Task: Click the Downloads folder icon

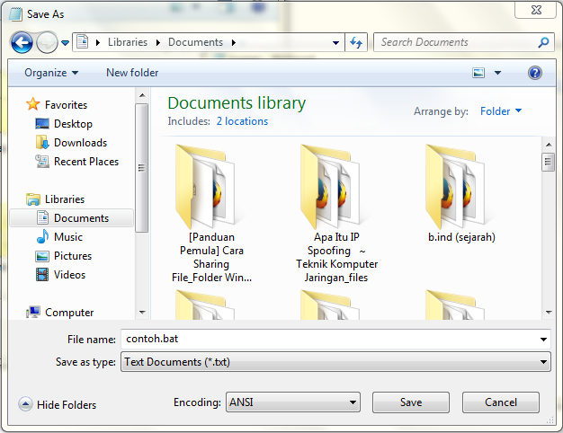Action: [x=42, y=143]
